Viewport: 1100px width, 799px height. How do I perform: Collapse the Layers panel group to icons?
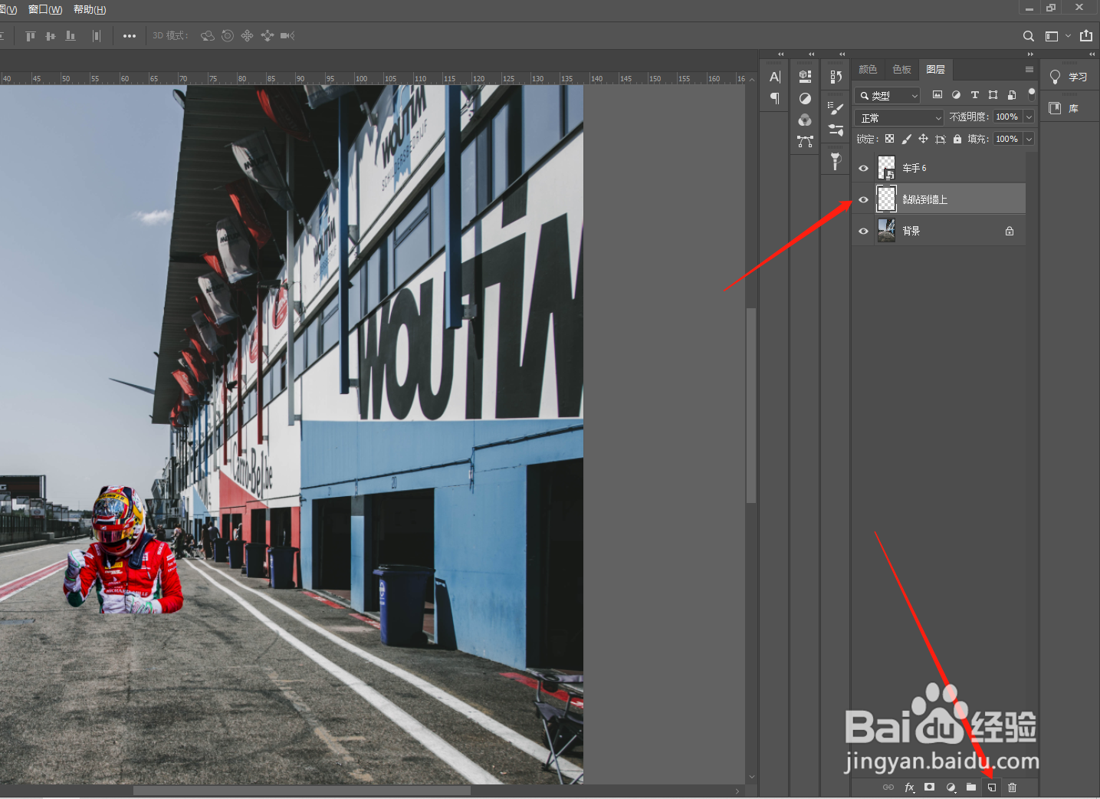[1030, 54]
